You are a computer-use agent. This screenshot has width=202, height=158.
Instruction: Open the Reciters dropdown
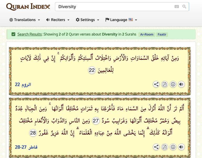[x=58, y=20]
